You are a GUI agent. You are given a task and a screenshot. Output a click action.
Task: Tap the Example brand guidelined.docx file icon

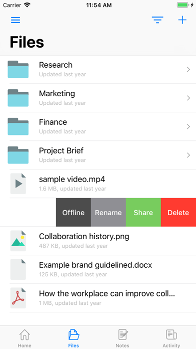pos(18,269)
